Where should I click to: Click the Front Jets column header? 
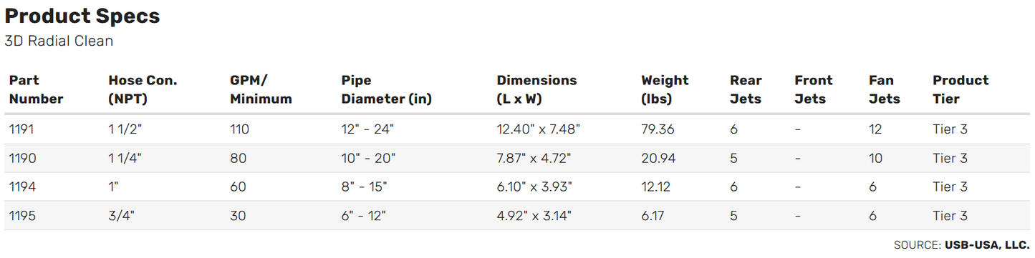point(814,89)
